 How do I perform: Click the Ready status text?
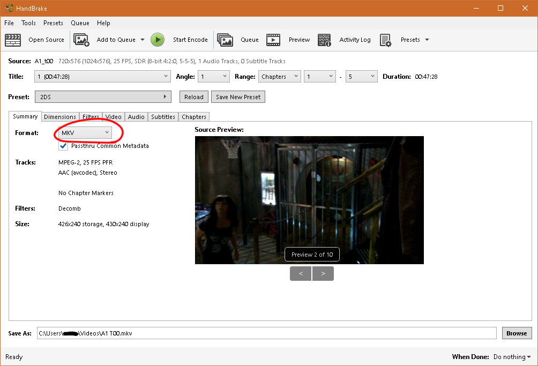[14, 357]
